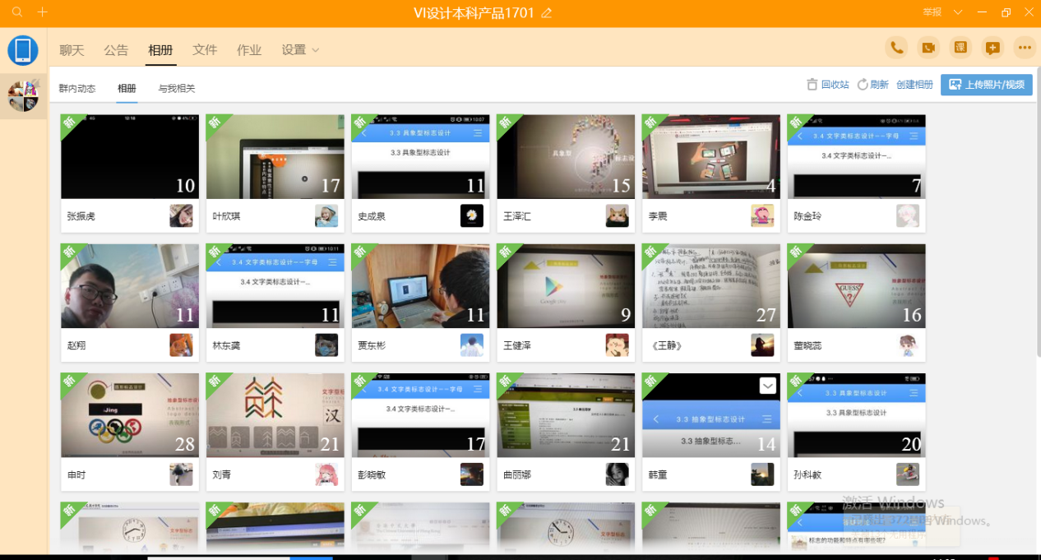Image resolution: width=1041 pixels, height=560 pixels.
Task: Start a voice call with the phone icon
Action: (x=896, y=48)
